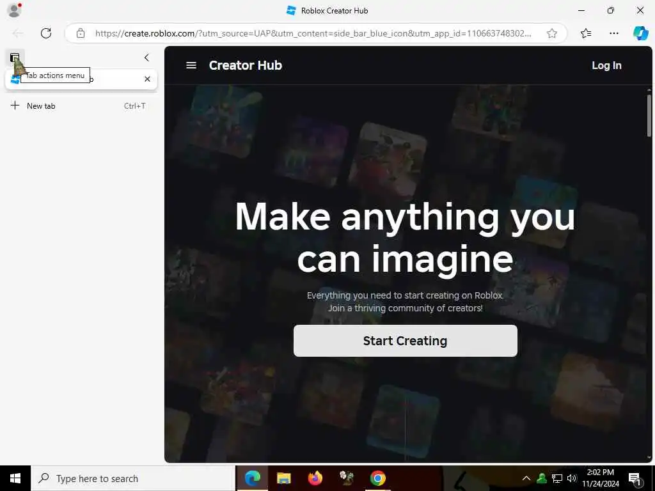Screen dimensions: 655x491
Task: Open network settings tray icon
Action: point(557,478)
